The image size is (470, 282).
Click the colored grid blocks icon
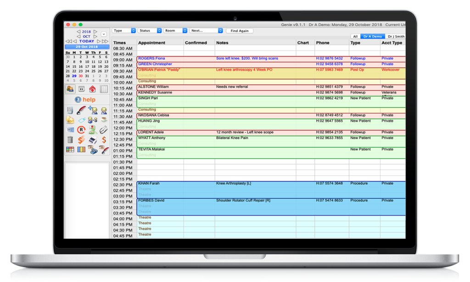pos(70,149)
